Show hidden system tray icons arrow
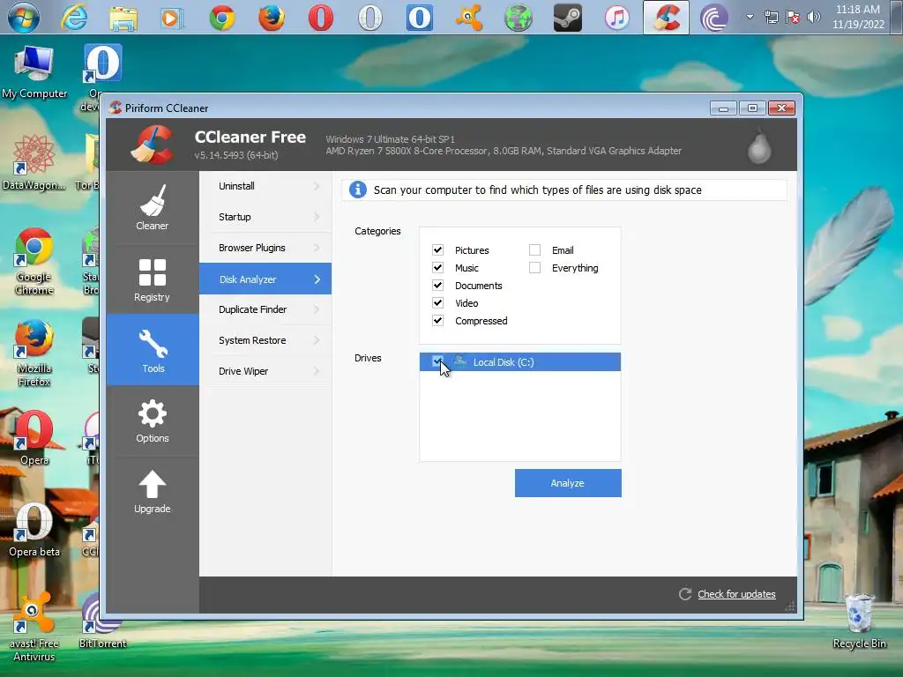The image size is (903, 677). 750,17
